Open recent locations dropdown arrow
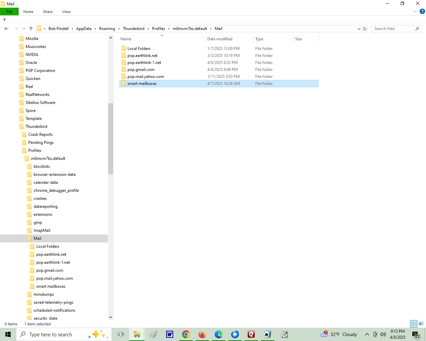Viewport: 426px width, 341px height. [24, 29]
